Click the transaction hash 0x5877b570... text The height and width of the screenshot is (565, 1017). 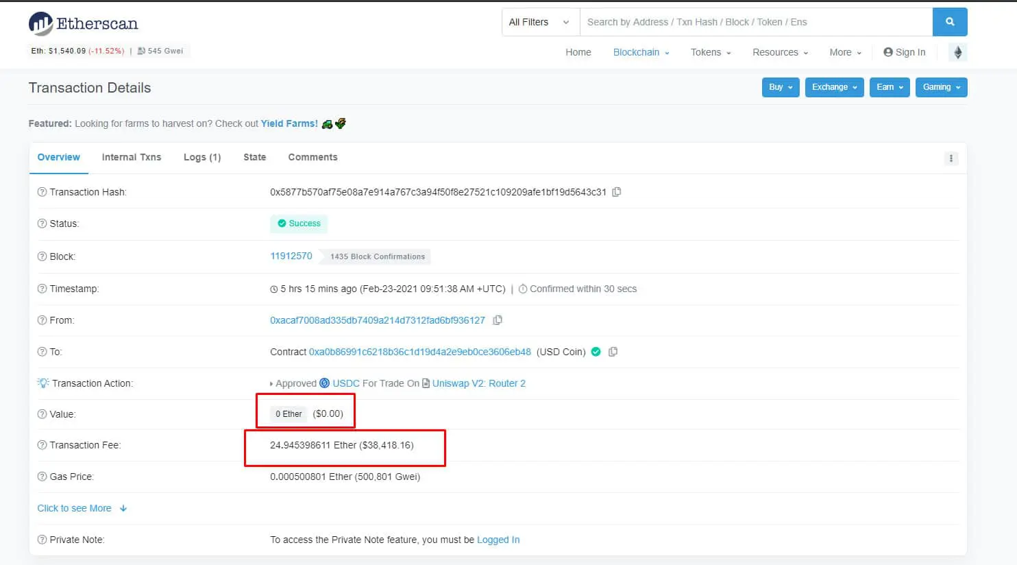438,192
